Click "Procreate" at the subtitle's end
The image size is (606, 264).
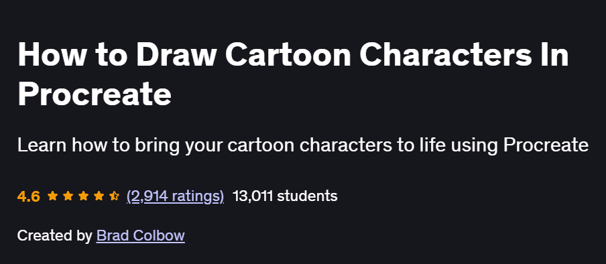point(546,145)
